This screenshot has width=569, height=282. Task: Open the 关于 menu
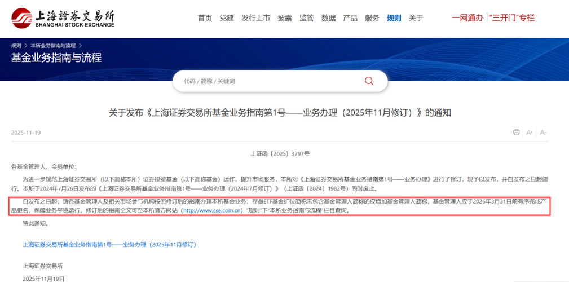(x=416, y=18)
